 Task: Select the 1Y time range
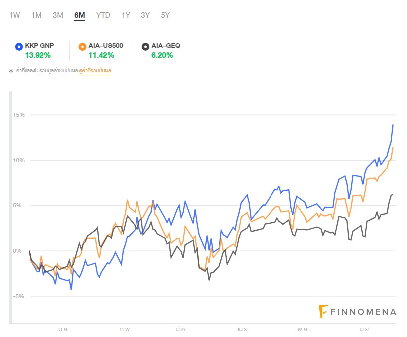(x=126, y=15)
